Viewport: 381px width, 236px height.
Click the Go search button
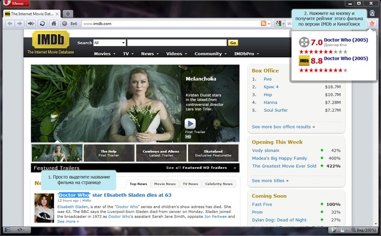(233, 43)
